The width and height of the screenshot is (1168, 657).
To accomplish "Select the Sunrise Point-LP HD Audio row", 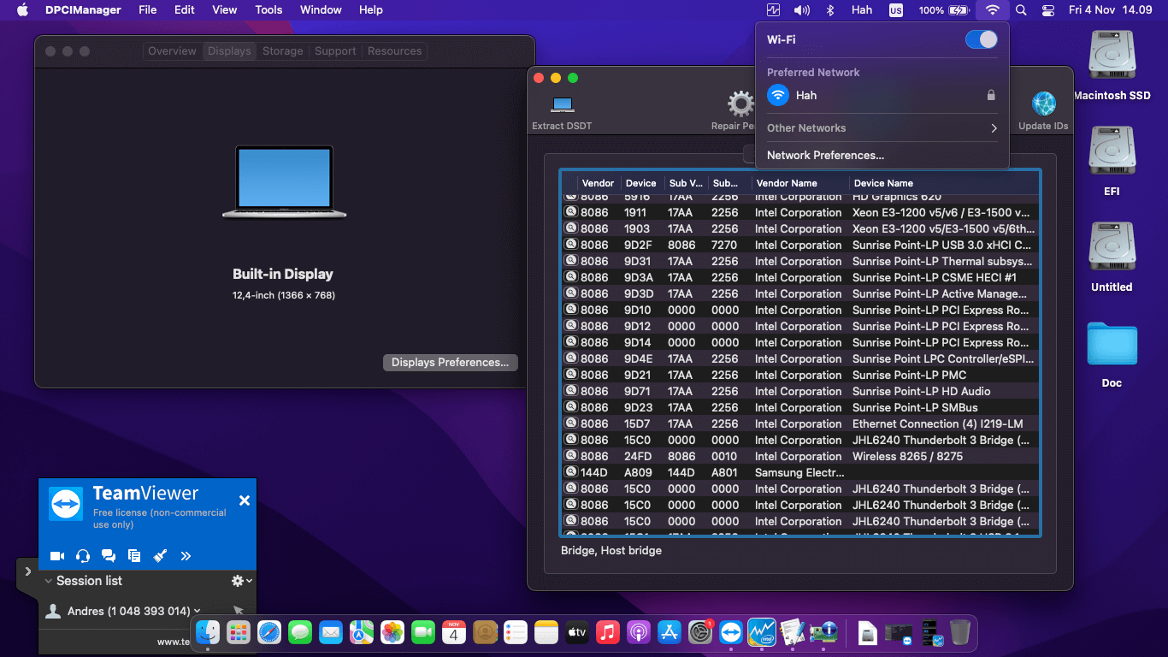I will click(x=801, y=392).
